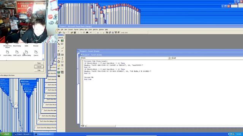243x136 pixels.
Task: Click the Save Project toolbar icon
Action: pos(75,32)
